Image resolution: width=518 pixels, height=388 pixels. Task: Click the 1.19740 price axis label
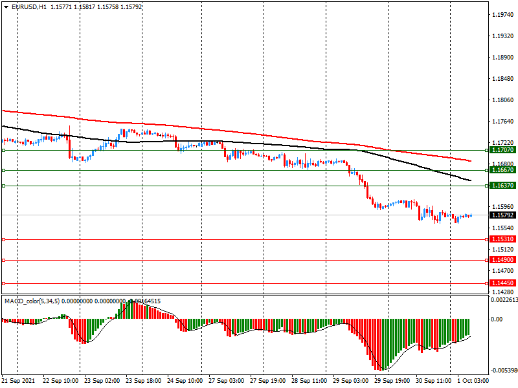click(503, 14)
